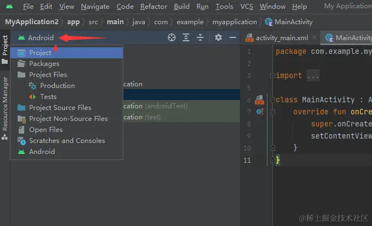Screen dimensions: 372x226
Task: Select Project Non-Source Files option
Action: pos(67,119)
